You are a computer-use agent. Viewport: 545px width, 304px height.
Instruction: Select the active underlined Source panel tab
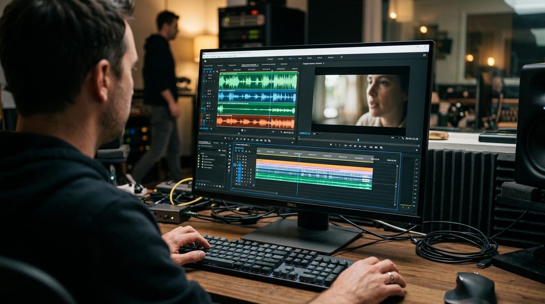(x=250, y=65)
